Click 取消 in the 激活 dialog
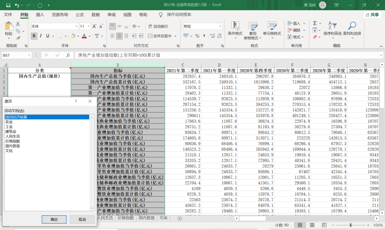The image size is (385, 230). click(x=82, y=219)
